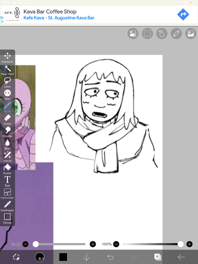Tap the sketched character on canvas
The width and height of the screenshot is (198, 264).
coord(103,116)
